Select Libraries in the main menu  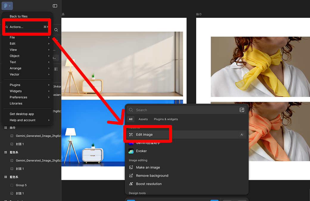click(x=27, y=103)
